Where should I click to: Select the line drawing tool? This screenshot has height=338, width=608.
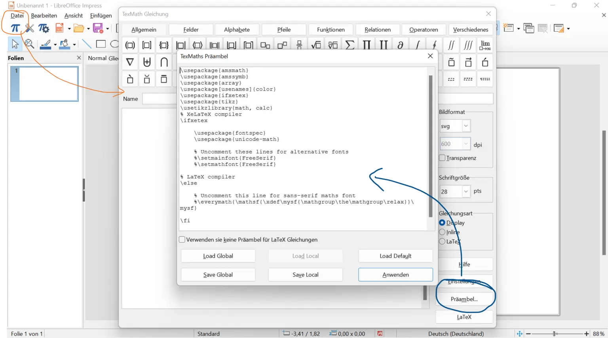(86, 44)
